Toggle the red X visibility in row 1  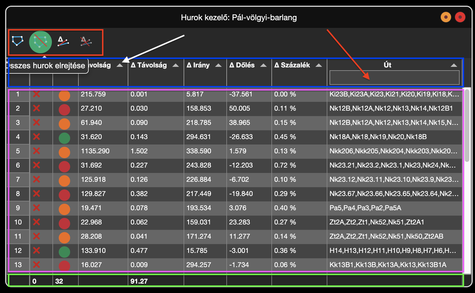pyautogui.click(x=36, y=94)
